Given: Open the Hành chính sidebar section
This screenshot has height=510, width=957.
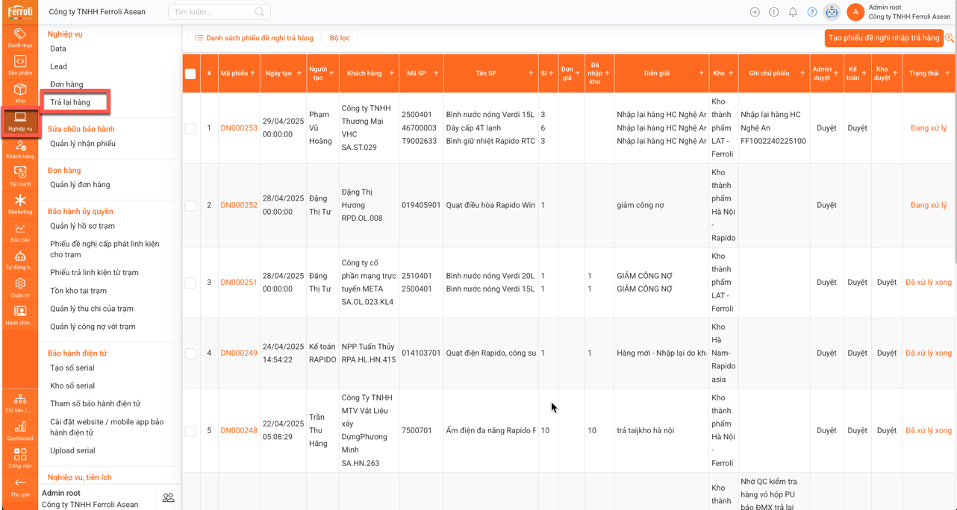Looking at the screenshot, I should (x=20, y=315).
